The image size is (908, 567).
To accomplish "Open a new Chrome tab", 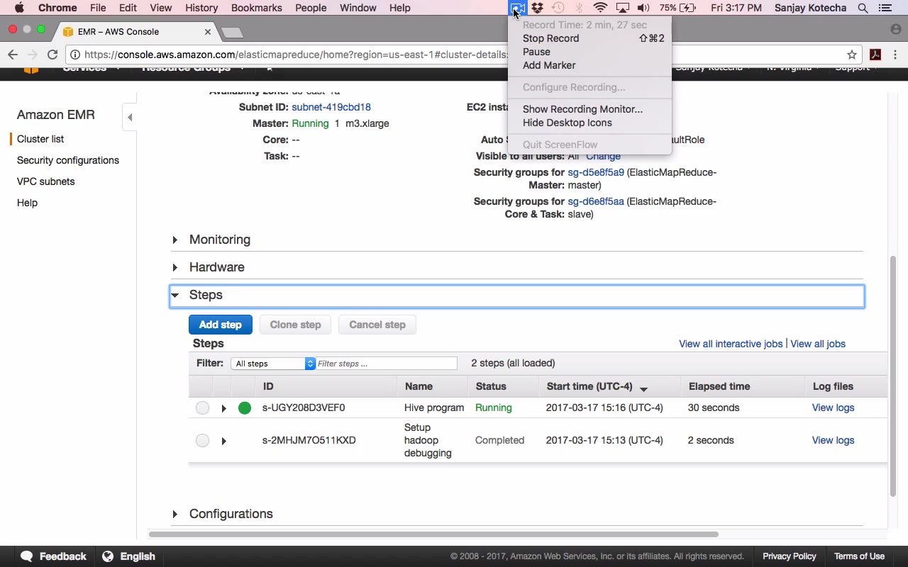I will [232, 32].
